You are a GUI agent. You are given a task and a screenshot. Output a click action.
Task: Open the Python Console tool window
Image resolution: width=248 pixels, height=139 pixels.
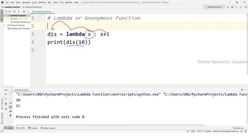(48, 128)
